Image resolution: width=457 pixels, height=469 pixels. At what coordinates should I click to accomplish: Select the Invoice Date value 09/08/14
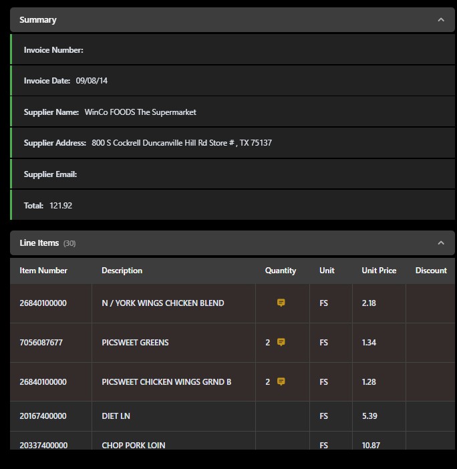point(92,81)
